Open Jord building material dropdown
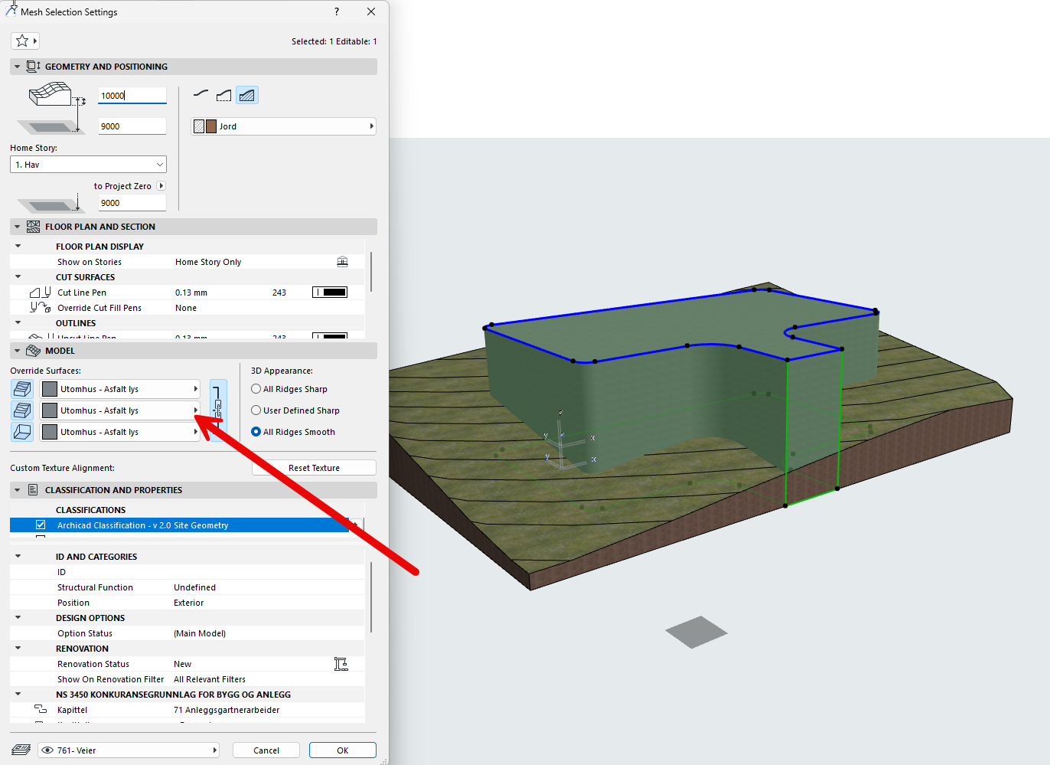Image resolution: width=1050 pixels, height=765 pixels. pos(283,126)
